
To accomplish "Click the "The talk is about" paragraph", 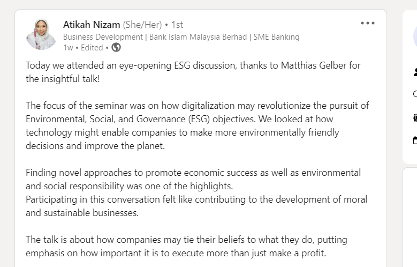I will point(186,246).
